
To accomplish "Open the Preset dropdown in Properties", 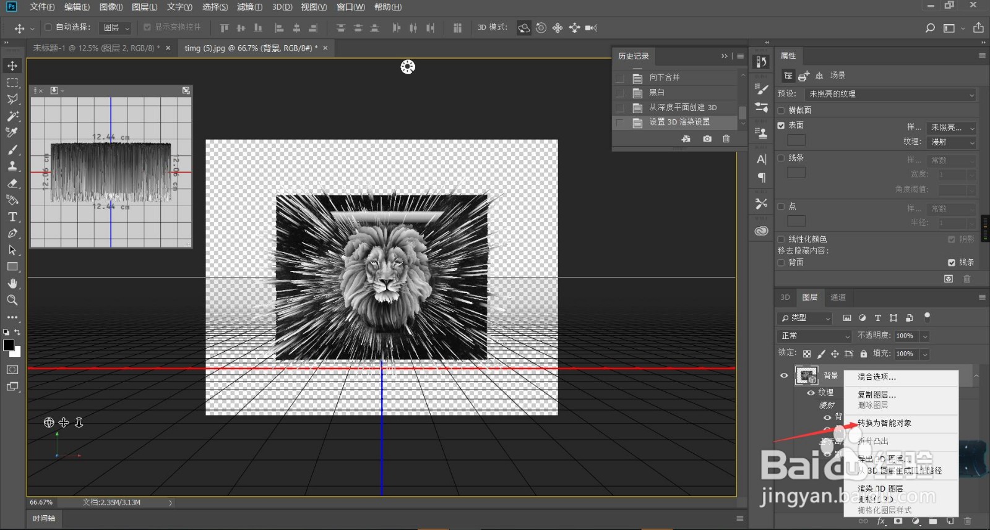I will point(890,94).
